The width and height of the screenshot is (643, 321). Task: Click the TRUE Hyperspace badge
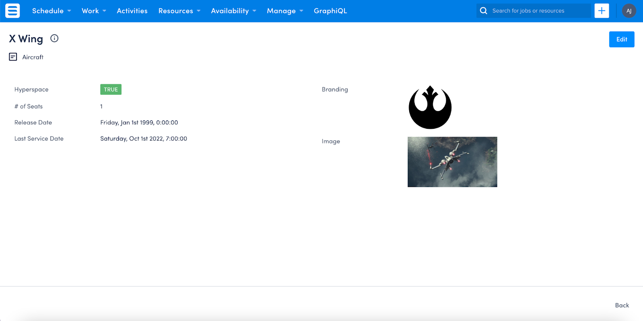click(111, 89)
